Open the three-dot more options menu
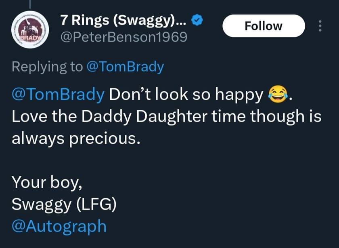This screenshot has height=248, width=339. (x=320, y=26)
